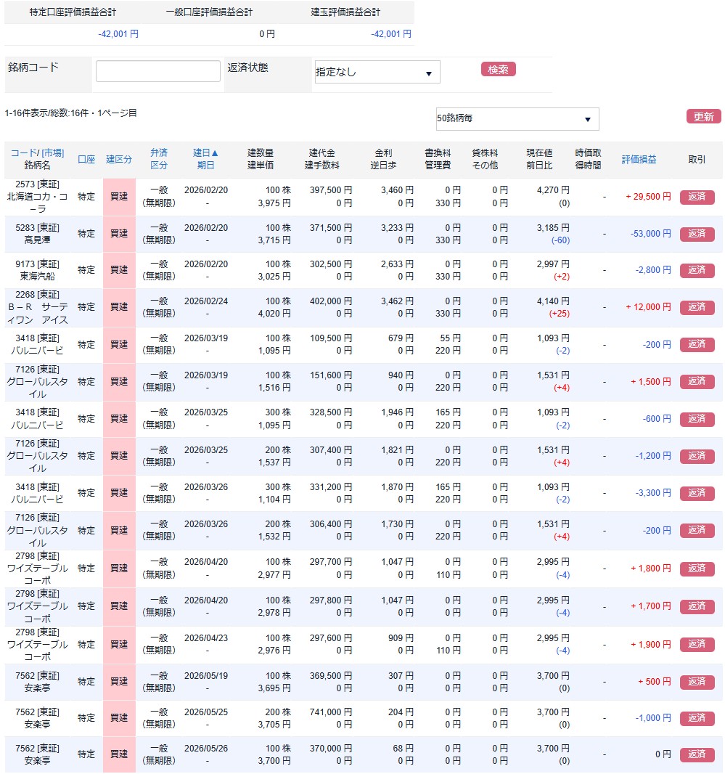Viewport: 725px width, 774px height.
Task: Sort by 口座 column header
Action: [x=86, y=160]
